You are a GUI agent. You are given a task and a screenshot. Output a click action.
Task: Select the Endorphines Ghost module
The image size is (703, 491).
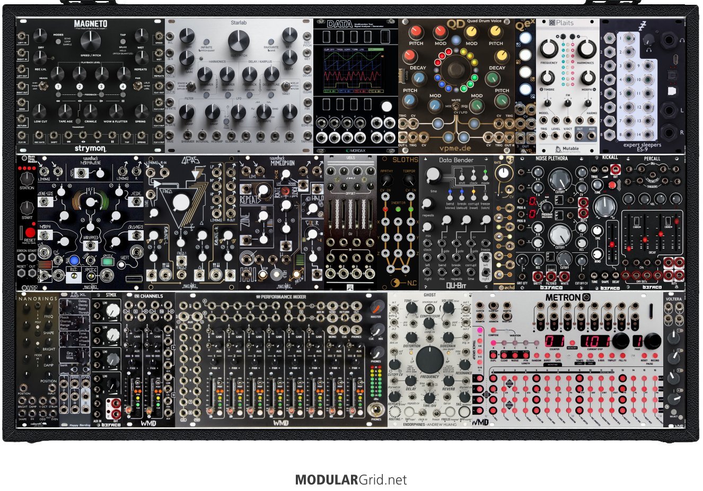[x=430, y=360]
